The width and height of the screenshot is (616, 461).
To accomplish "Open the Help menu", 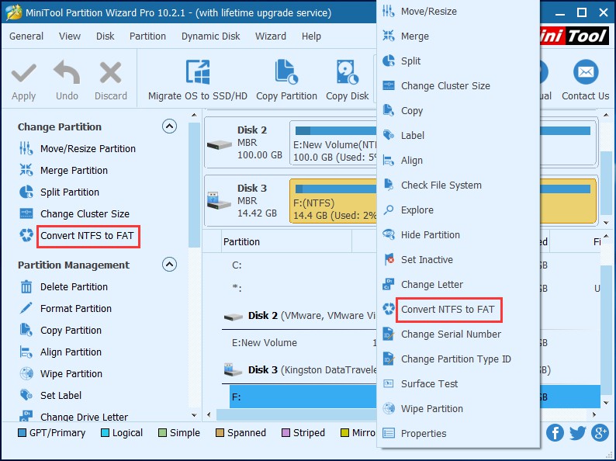I will [311, 36].
